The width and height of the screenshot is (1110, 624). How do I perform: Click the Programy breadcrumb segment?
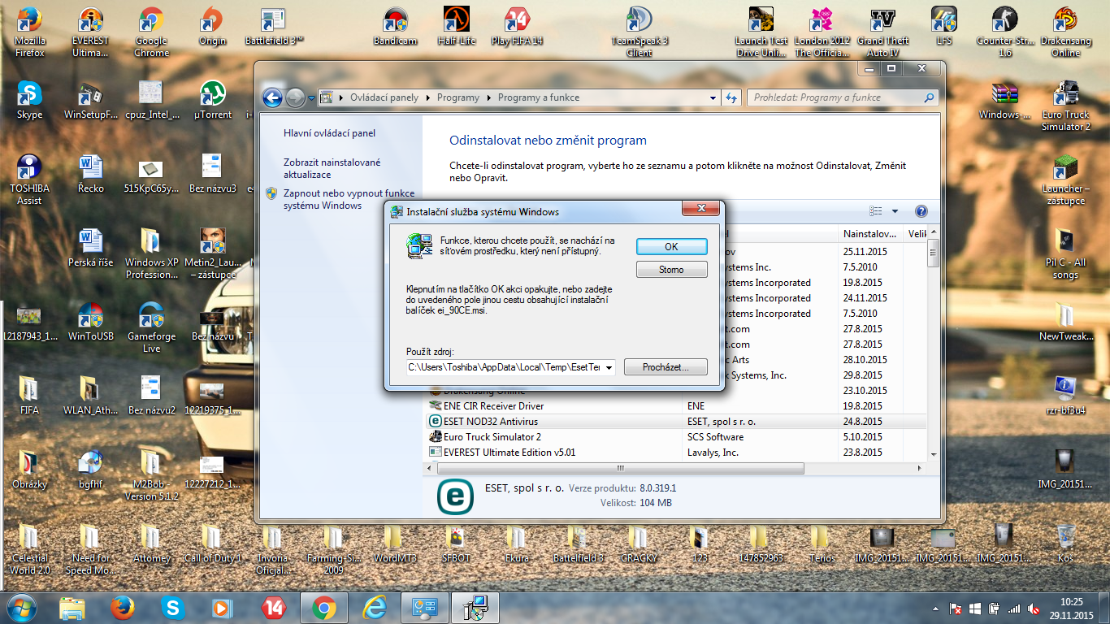pos(458,97)
